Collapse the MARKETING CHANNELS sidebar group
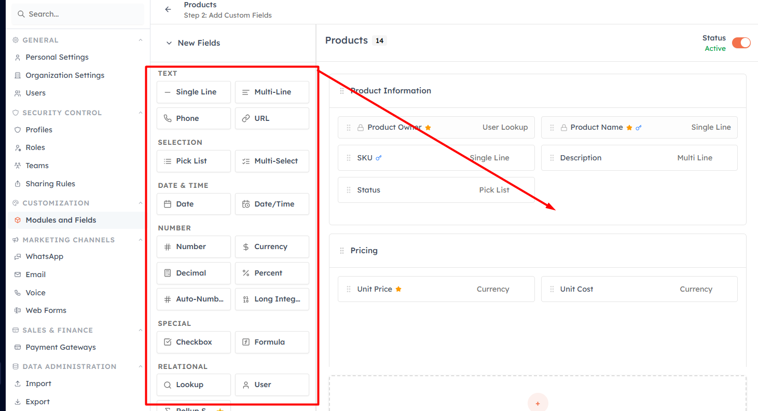Image resolution: width=758 pixels, height=411 pixels. pos(140,240)
